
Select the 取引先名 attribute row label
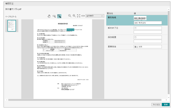pos(112,17)
